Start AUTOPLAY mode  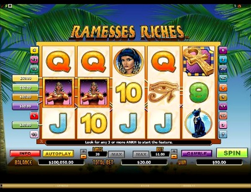[58, 154]
